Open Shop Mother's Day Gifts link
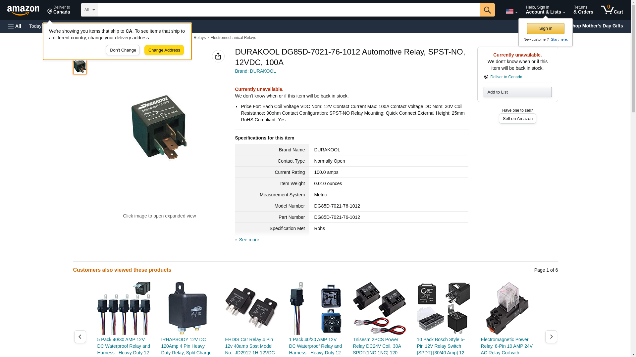The image size is (636, 357). coord(600,26)
